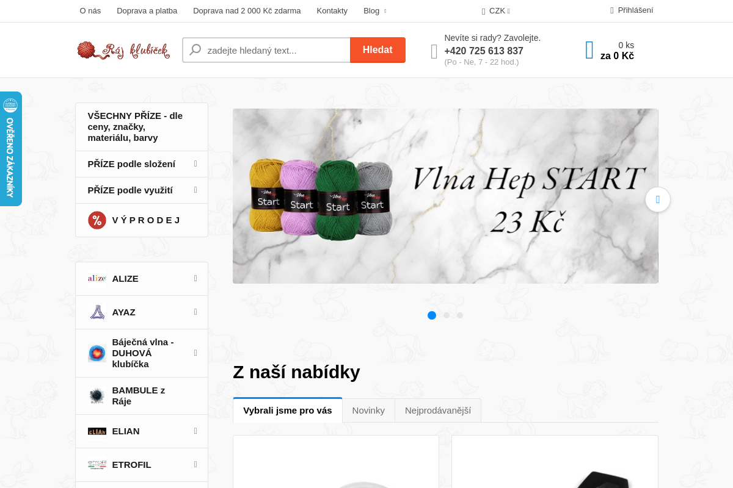Expand the PŘÍZE podle složení category

[142, 164]
